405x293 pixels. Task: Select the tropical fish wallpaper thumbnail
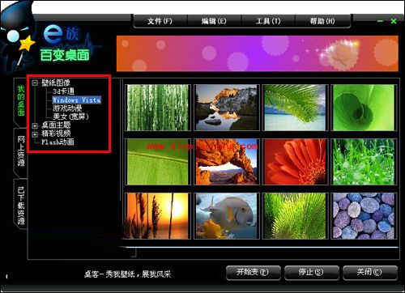point(227,216)
